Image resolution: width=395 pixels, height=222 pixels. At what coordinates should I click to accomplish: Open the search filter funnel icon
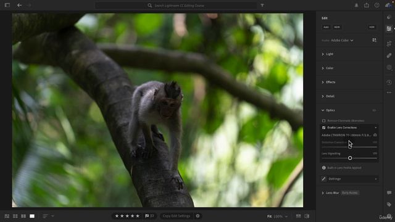pos(262,6)
